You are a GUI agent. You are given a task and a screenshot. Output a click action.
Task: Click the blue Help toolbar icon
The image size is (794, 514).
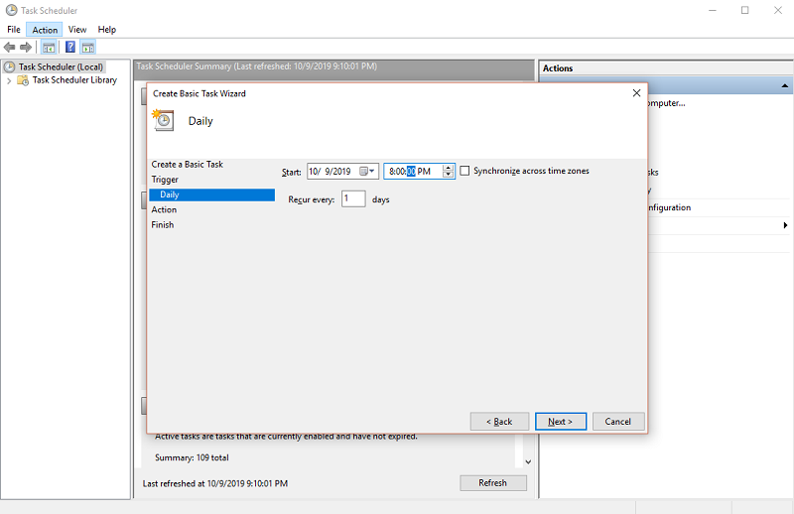coord(70,47)
